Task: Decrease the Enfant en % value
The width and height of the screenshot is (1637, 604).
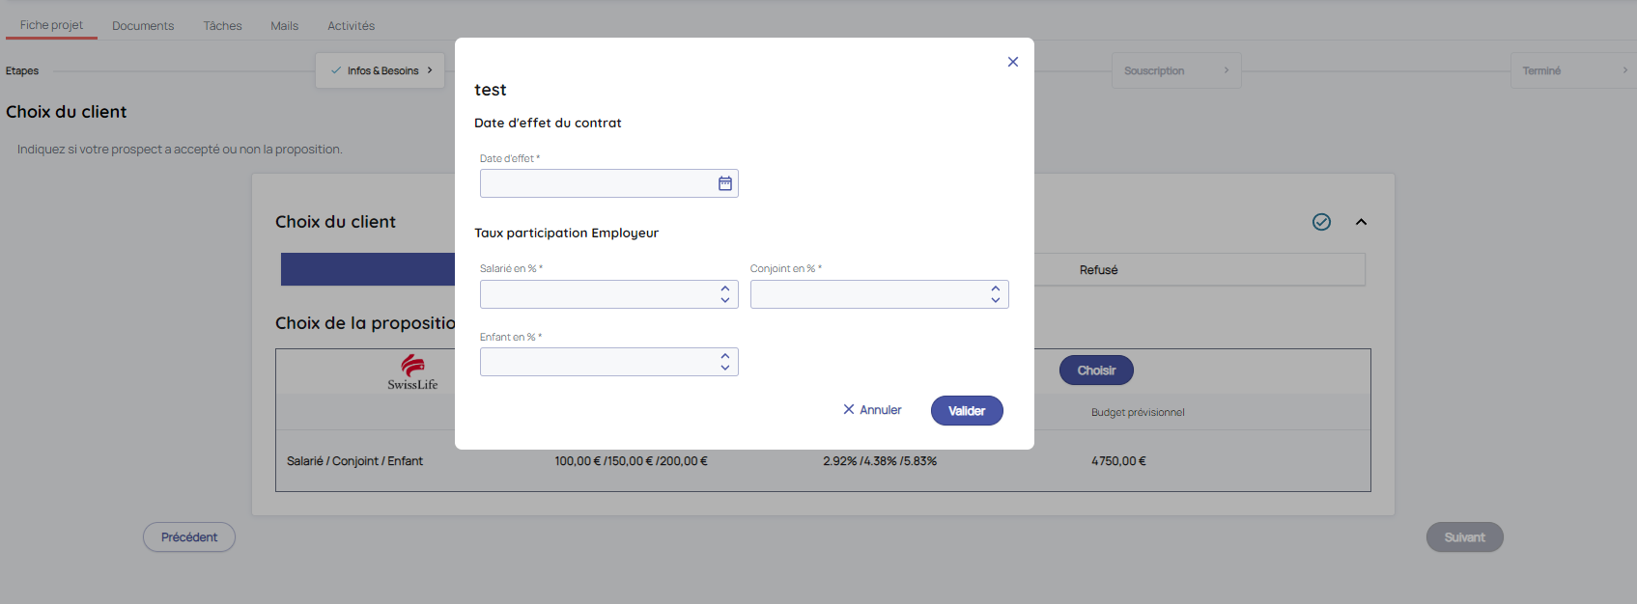Action: [x=724, y=368]
